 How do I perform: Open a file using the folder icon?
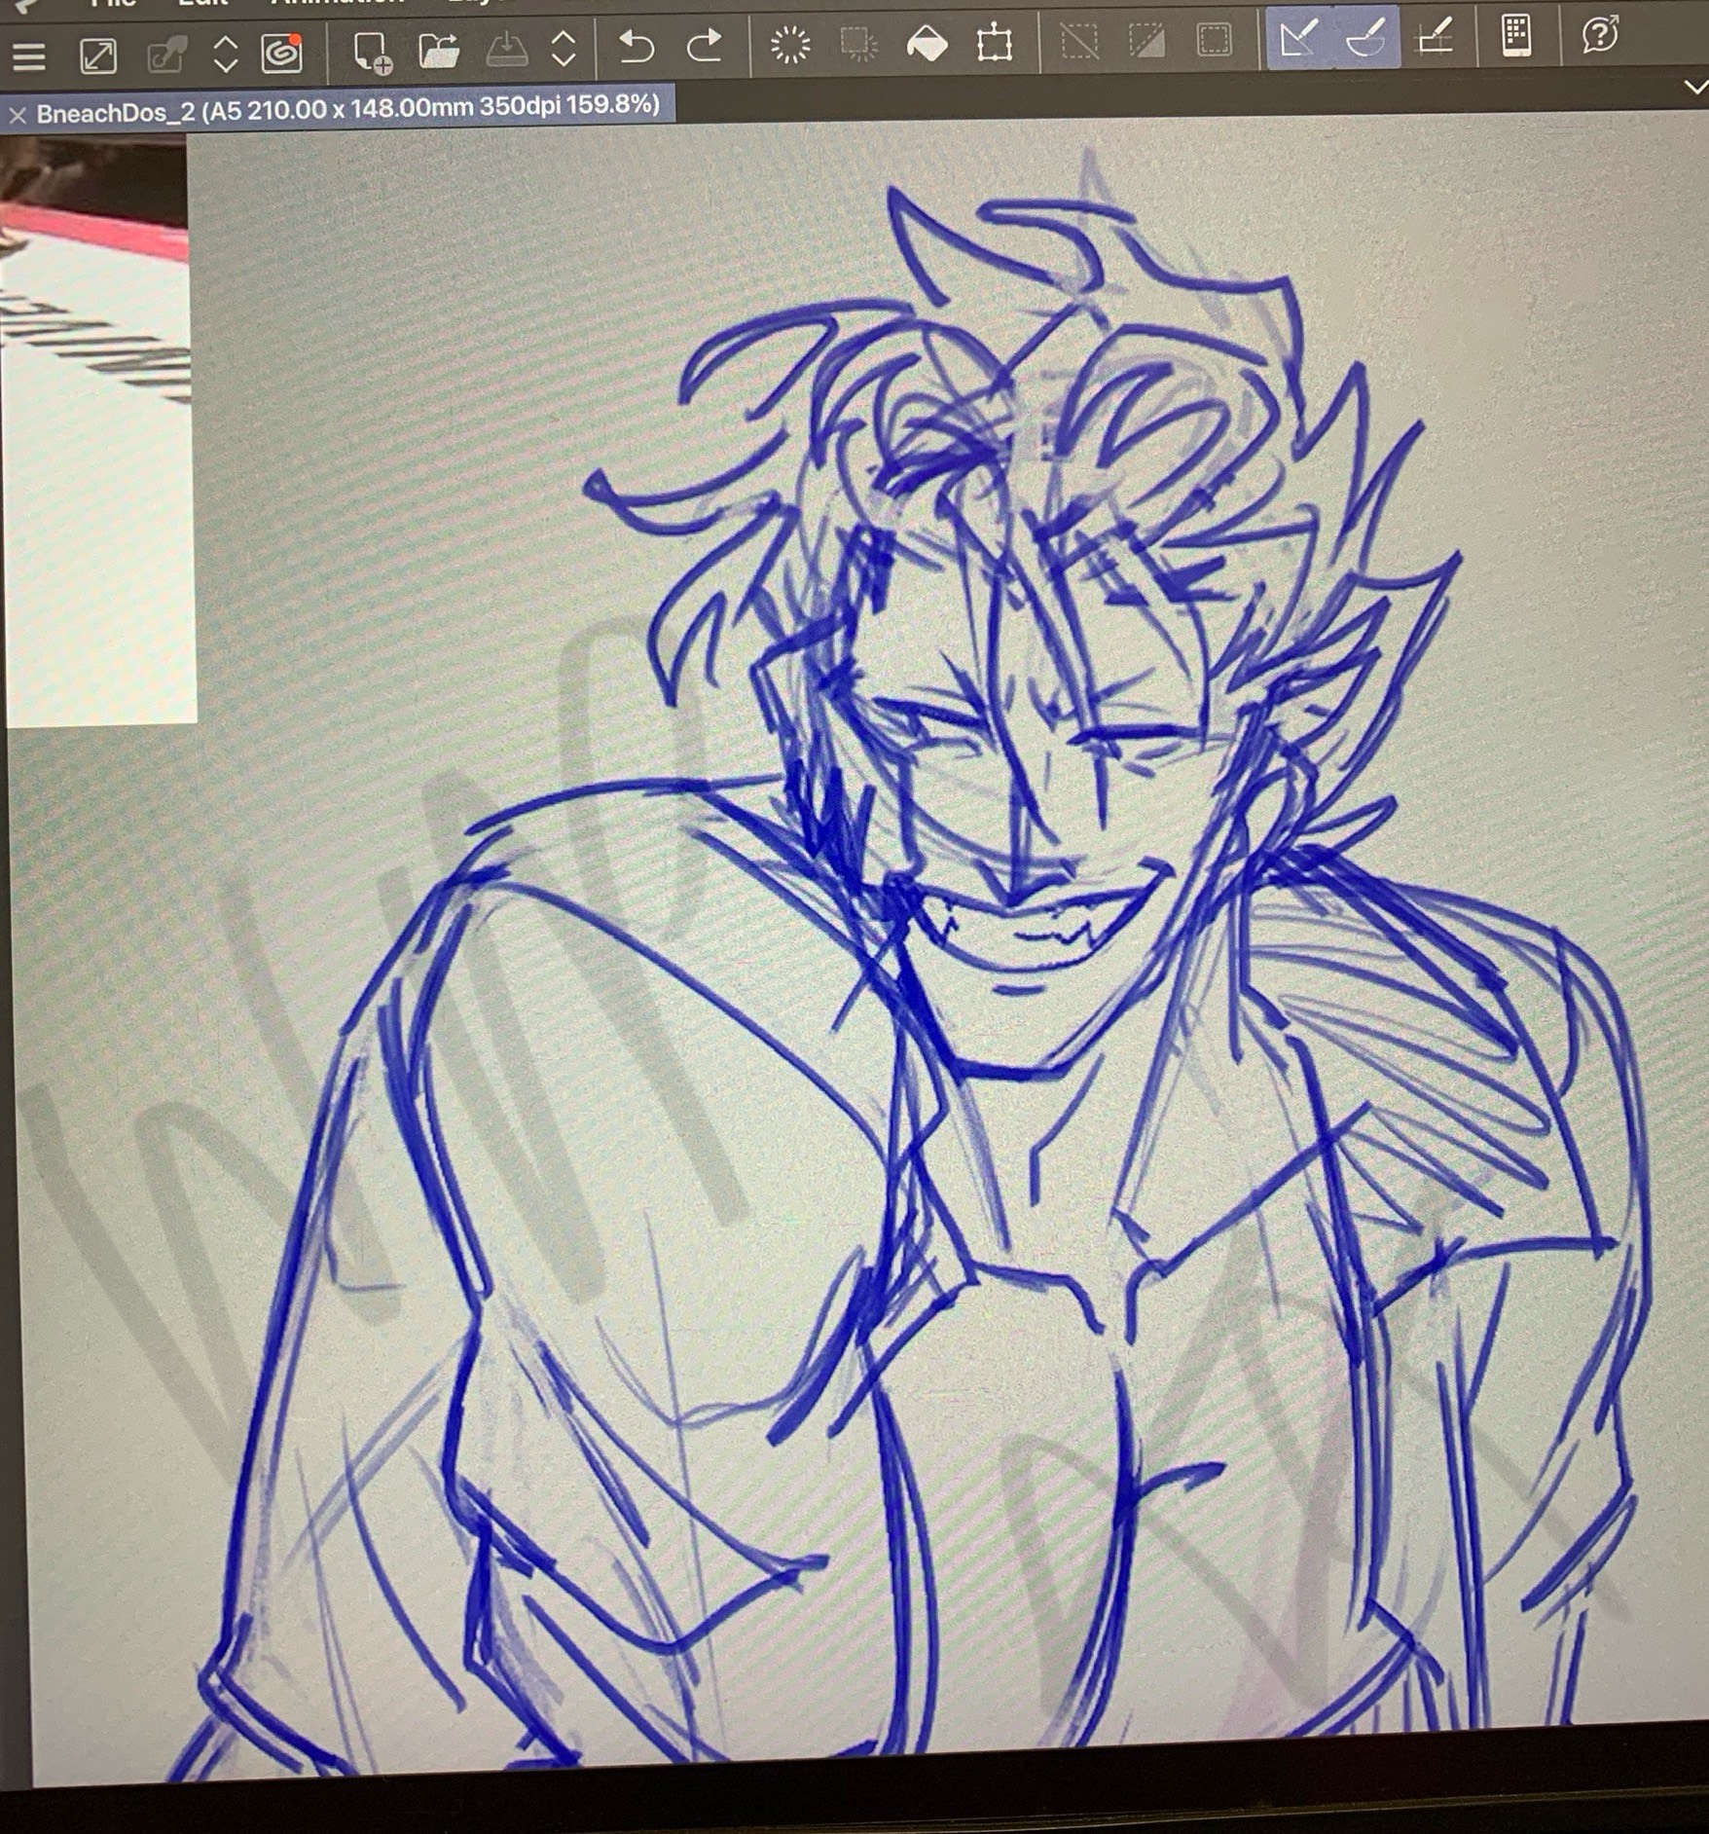click(439, 51)
